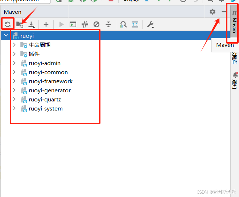The image size is (239, 197).
Task: Click the ruoyi-admin Maven module icon
Action: [x=24, y=63]
